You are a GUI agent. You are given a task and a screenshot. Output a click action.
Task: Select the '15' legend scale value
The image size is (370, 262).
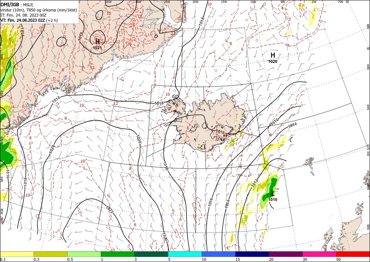[x=238, y=259]
